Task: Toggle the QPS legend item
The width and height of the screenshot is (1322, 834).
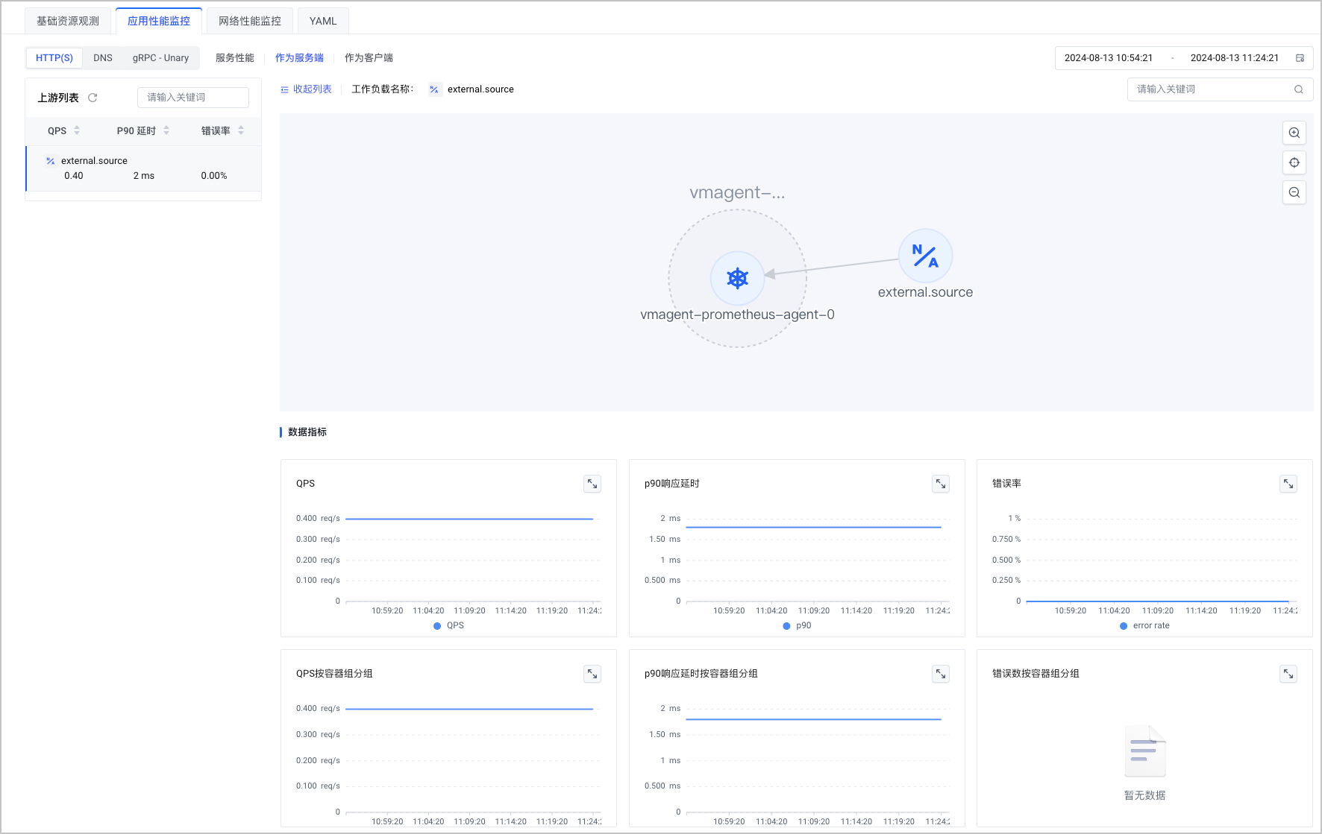Action: [x=449, y=626]
